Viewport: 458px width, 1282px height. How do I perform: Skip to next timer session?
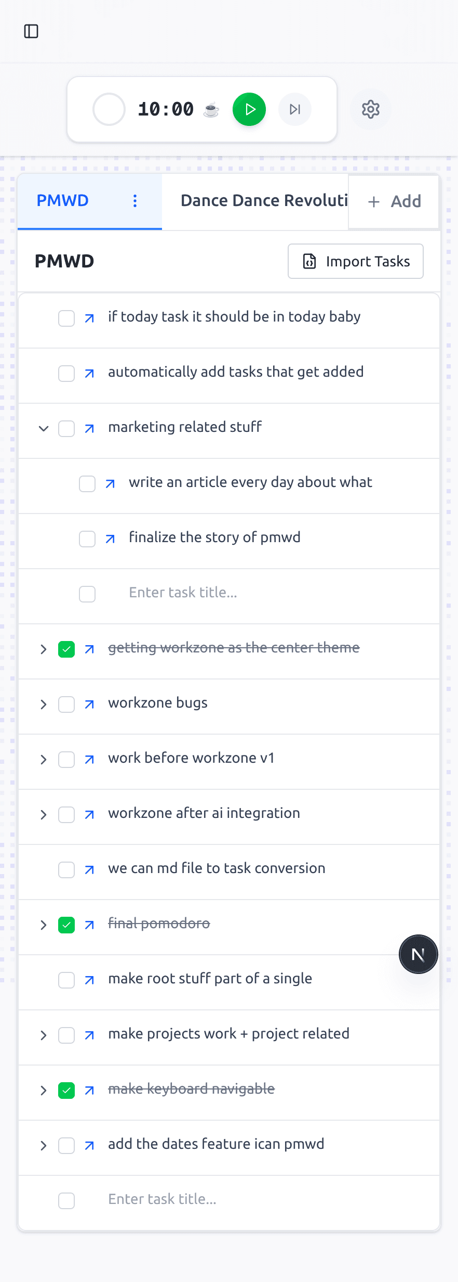(x=295, y=109)
